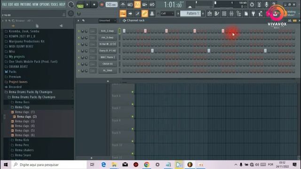Expand the Rema Kick folder
This screenshot has height=169, width=301.
pyautogui.click(x=20, y=140)
